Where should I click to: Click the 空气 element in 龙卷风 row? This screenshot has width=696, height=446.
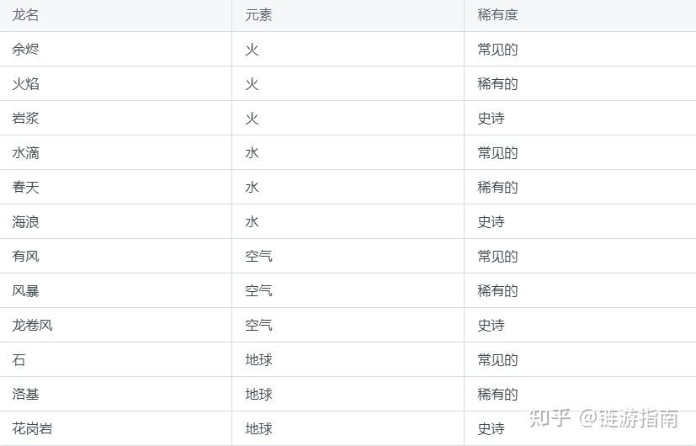258,325
